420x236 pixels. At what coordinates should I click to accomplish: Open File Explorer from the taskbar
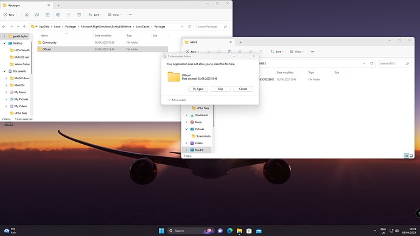[x=239, y=231]
